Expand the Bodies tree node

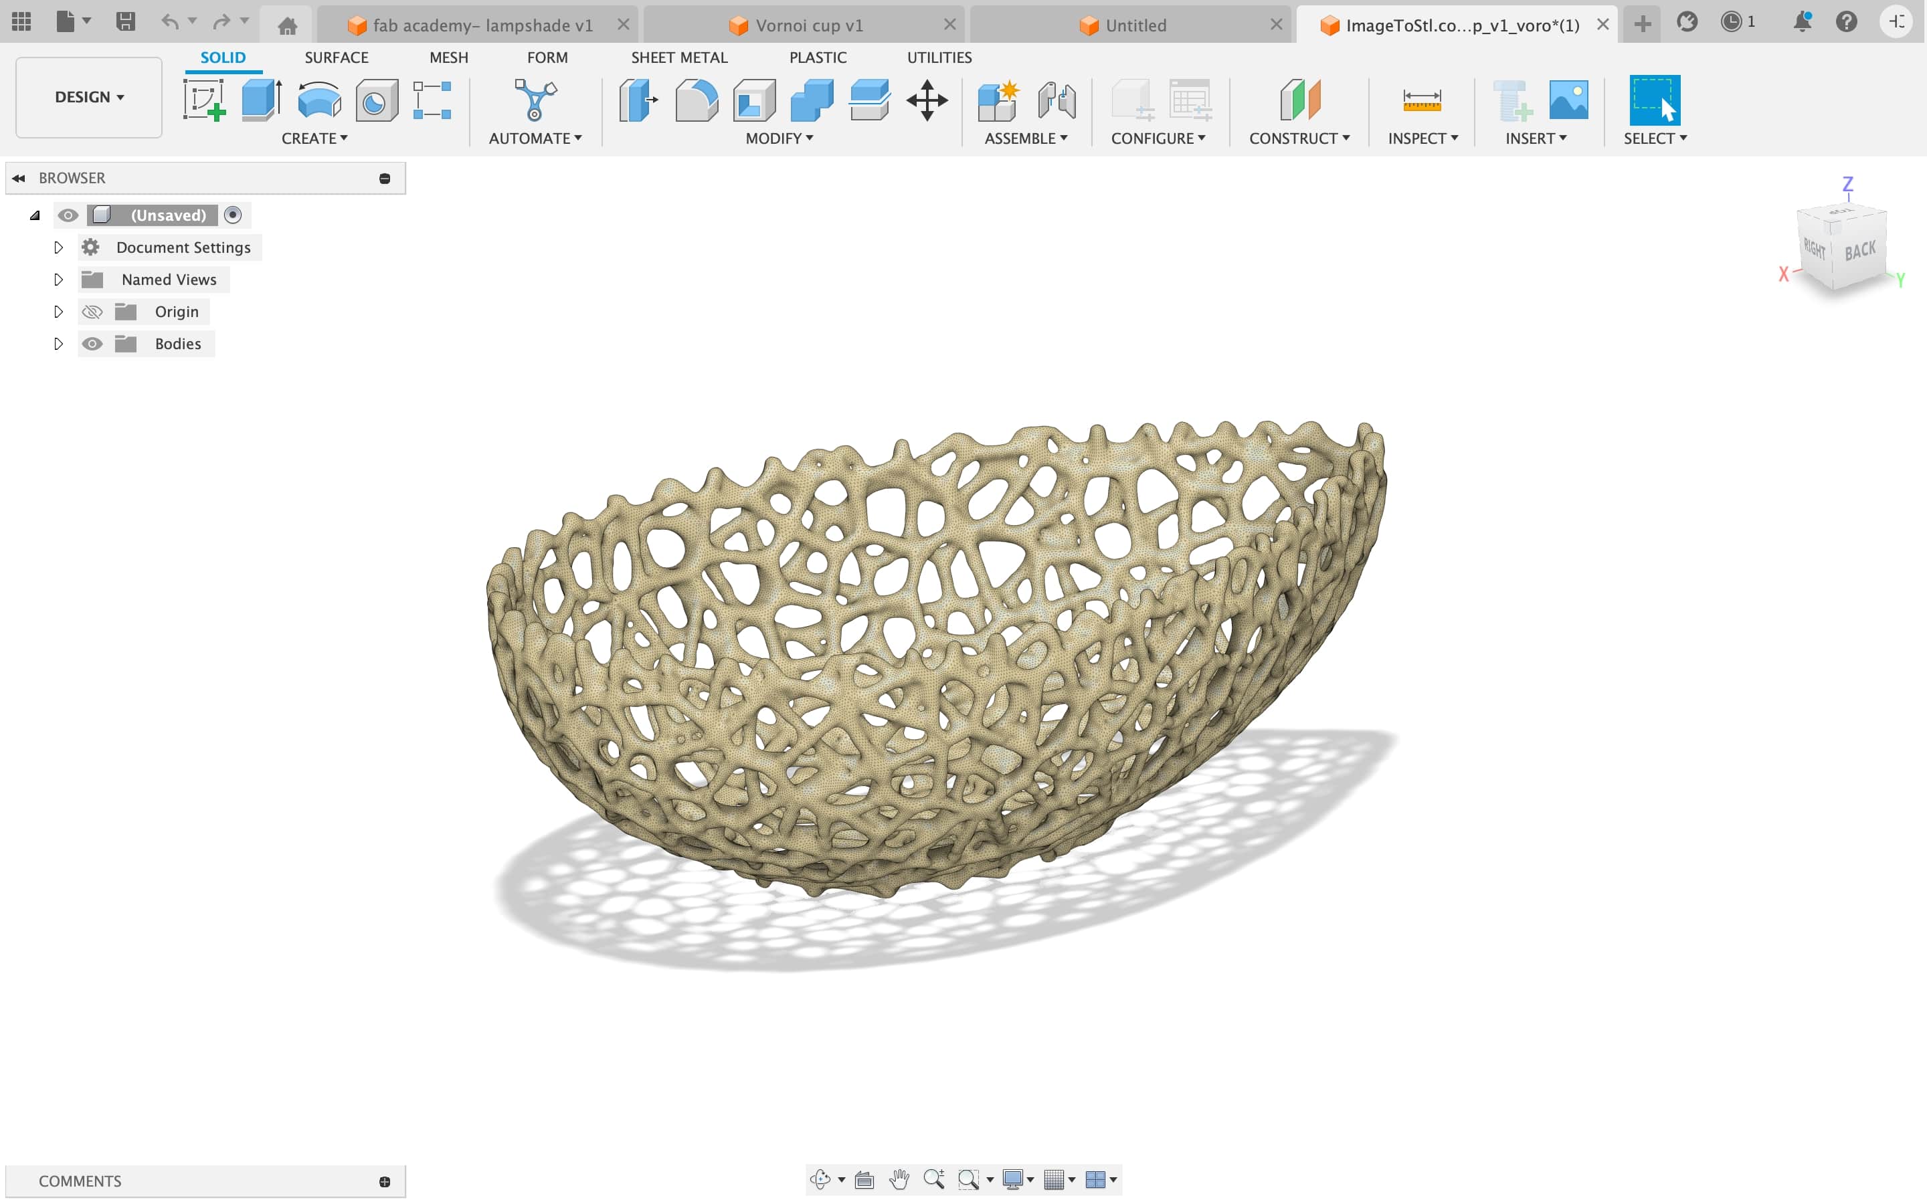click(x=58, y=344)
